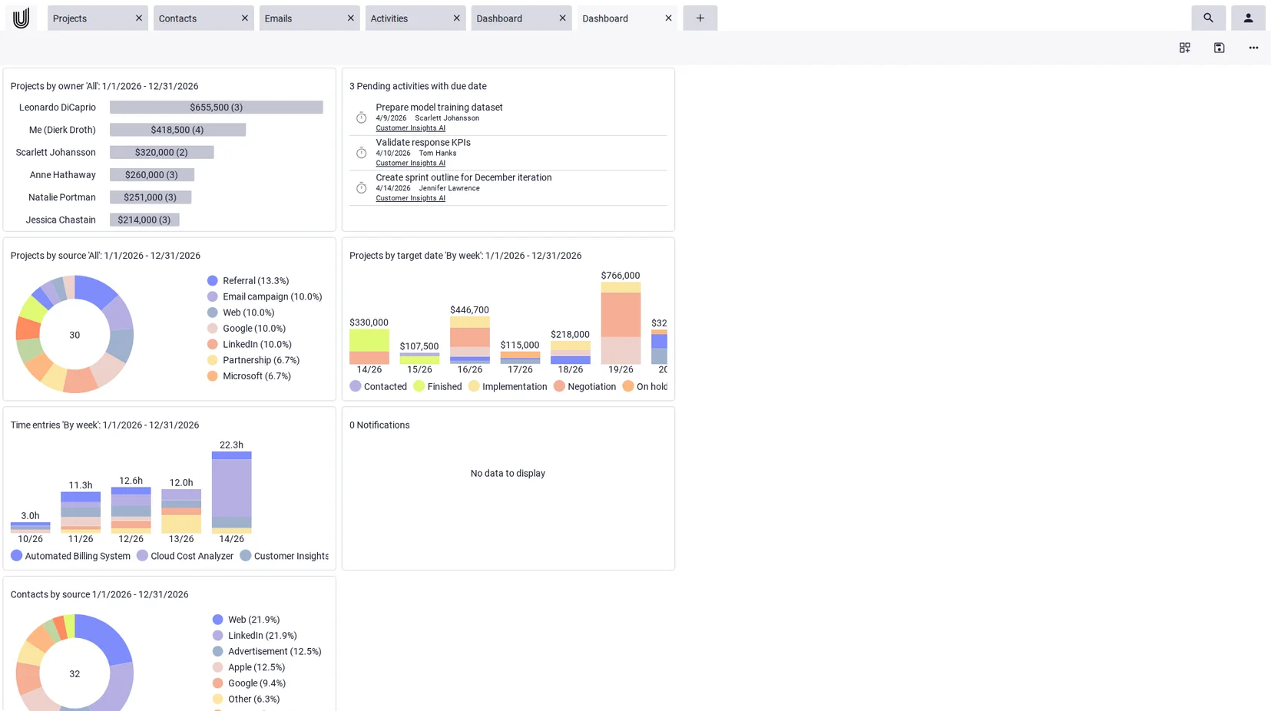This screenshot has height=711, width=1271.
Task: Toggle Apple legend swatch in Contacts by source
Action: click(x=218, y=668)
